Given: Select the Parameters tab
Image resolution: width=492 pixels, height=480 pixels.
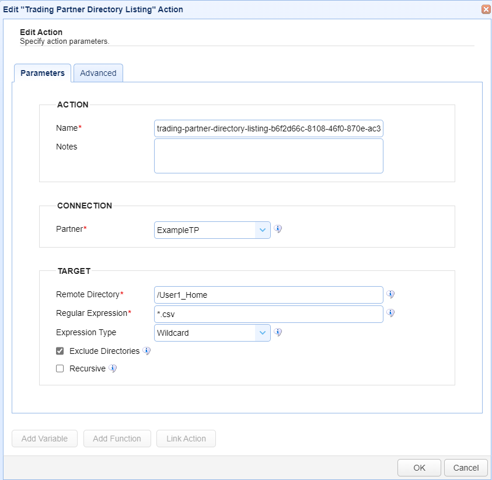Looking at the screenshot, I should 43,73.
